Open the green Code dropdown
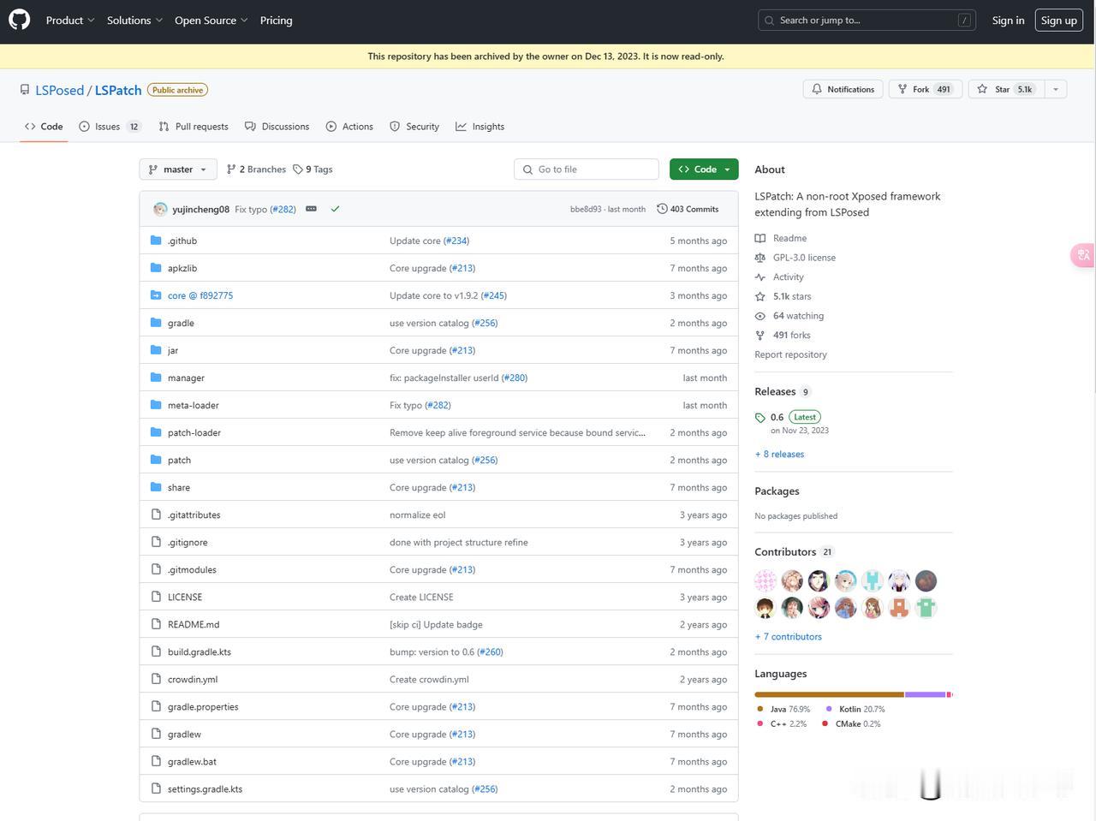 [x=704, y=170]
